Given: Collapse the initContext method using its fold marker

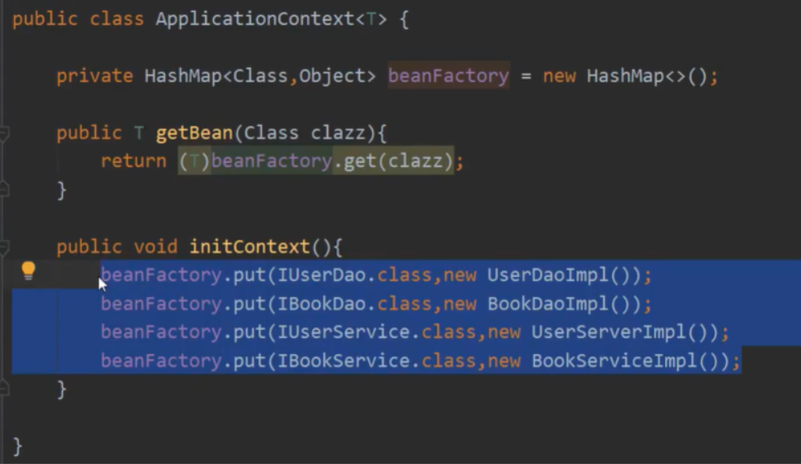Looking at the screenshot, I should [x=3, y=247].
